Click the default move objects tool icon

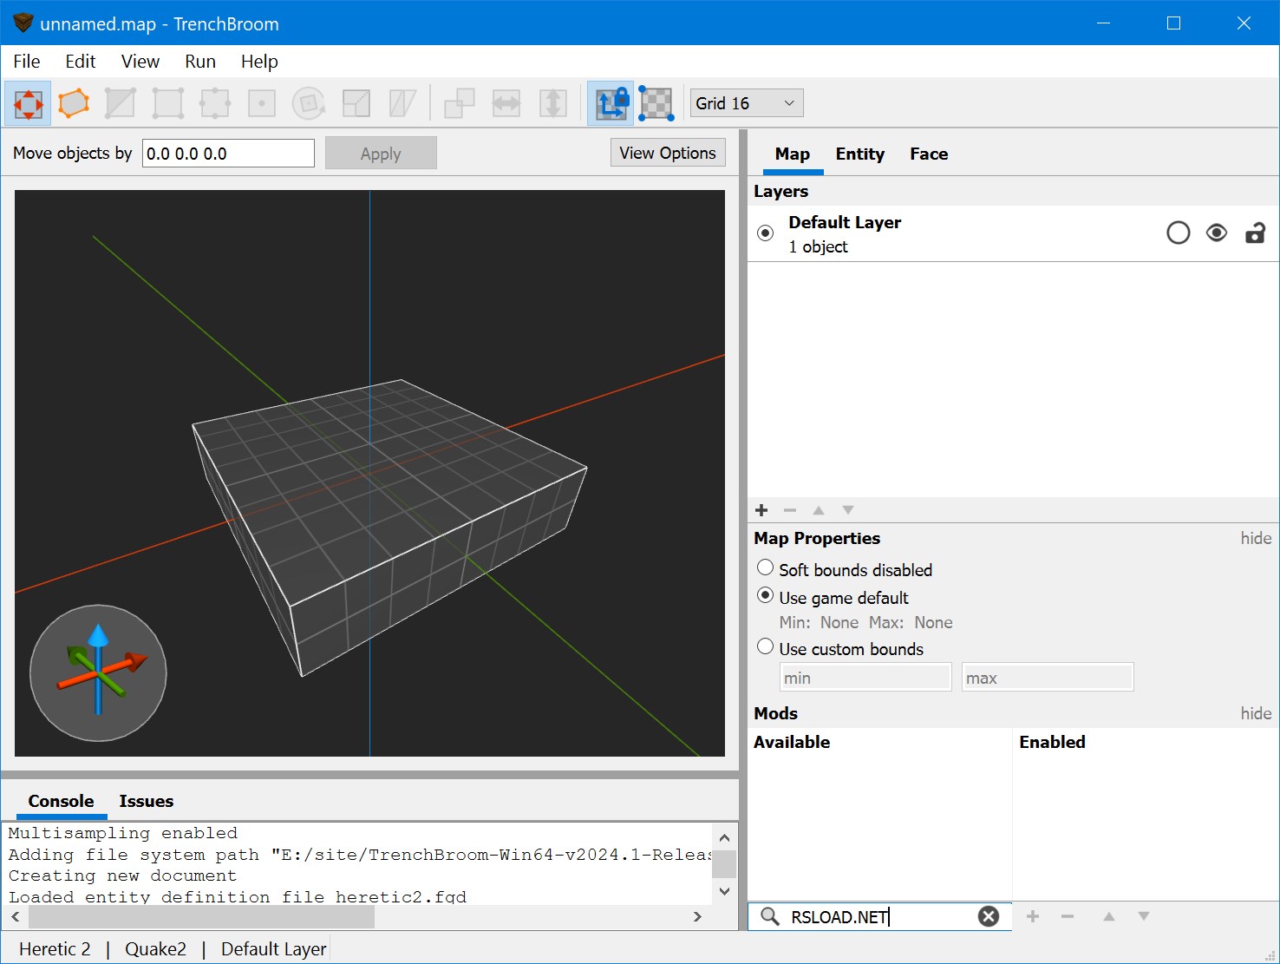(28, 103)
